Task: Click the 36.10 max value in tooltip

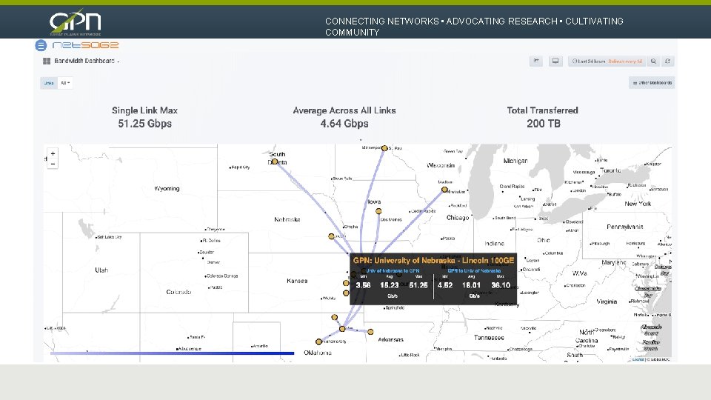Action: click(501, 285)
